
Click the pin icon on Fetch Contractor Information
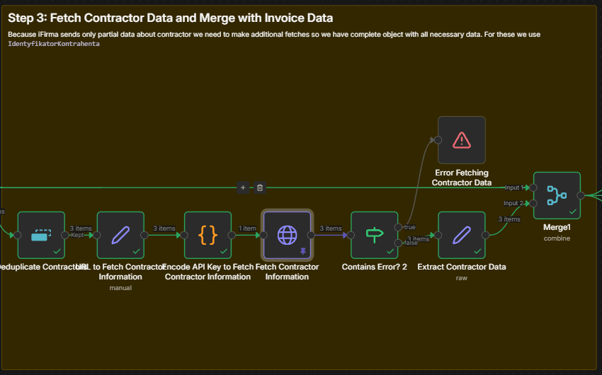[x=303, y=251]
